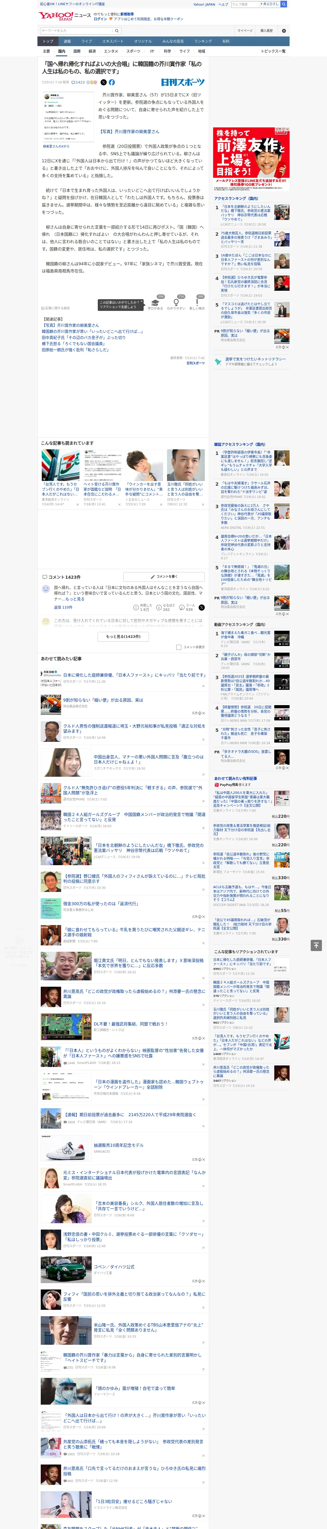This screenshot has width=327, height=1529.
Task: Open the '【写真】芥川賞作家の柳美里さん' link in article
Action: pyautogui.click(x=129, y=132)
